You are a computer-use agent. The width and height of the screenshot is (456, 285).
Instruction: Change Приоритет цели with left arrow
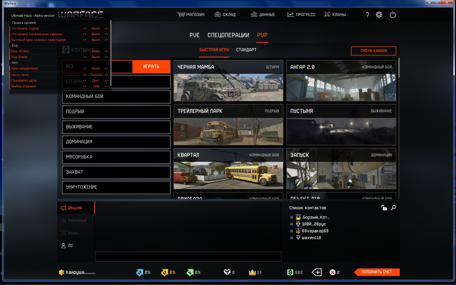[85, 81]
